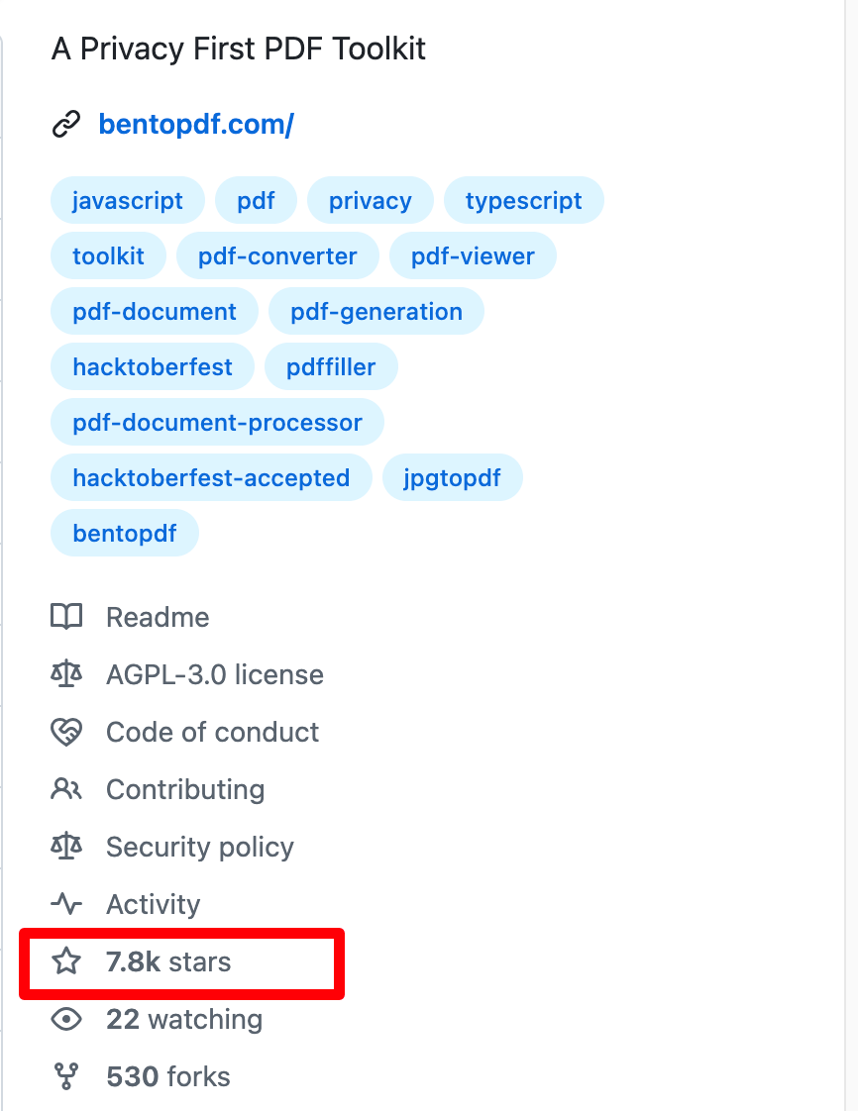Open the jpgtopdf topic tag
Image resolution: width=858 pixels, height=1111 pixels.
(x=452, y=478)
